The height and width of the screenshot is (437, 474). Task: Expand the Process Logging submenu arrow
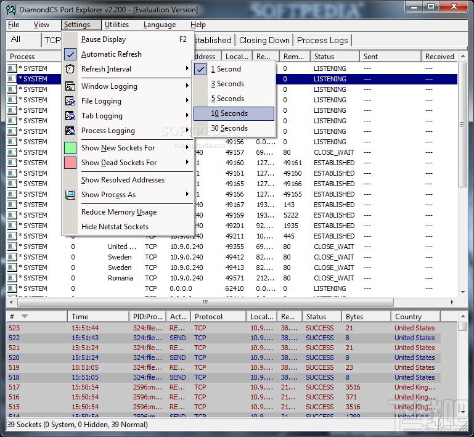pyautogui.click(x=187, y=131)
